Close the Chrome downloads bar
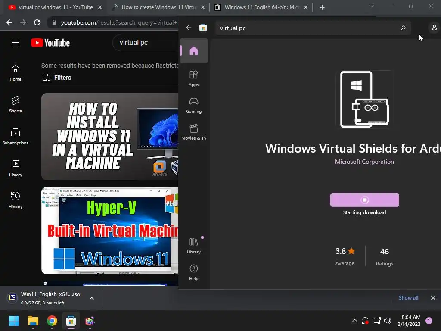Screen dimensions: 441x331 point(433,298)
